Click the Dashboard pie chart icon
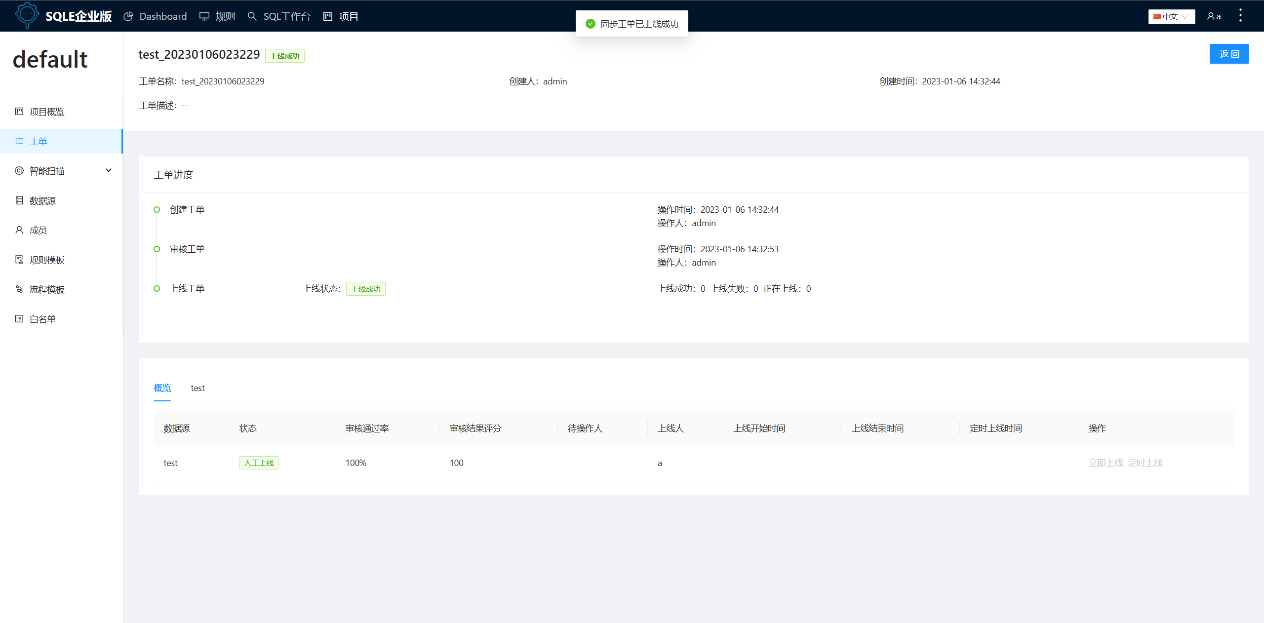The image size is (1264, 623). pyautogui.click(x=128, y=16)
